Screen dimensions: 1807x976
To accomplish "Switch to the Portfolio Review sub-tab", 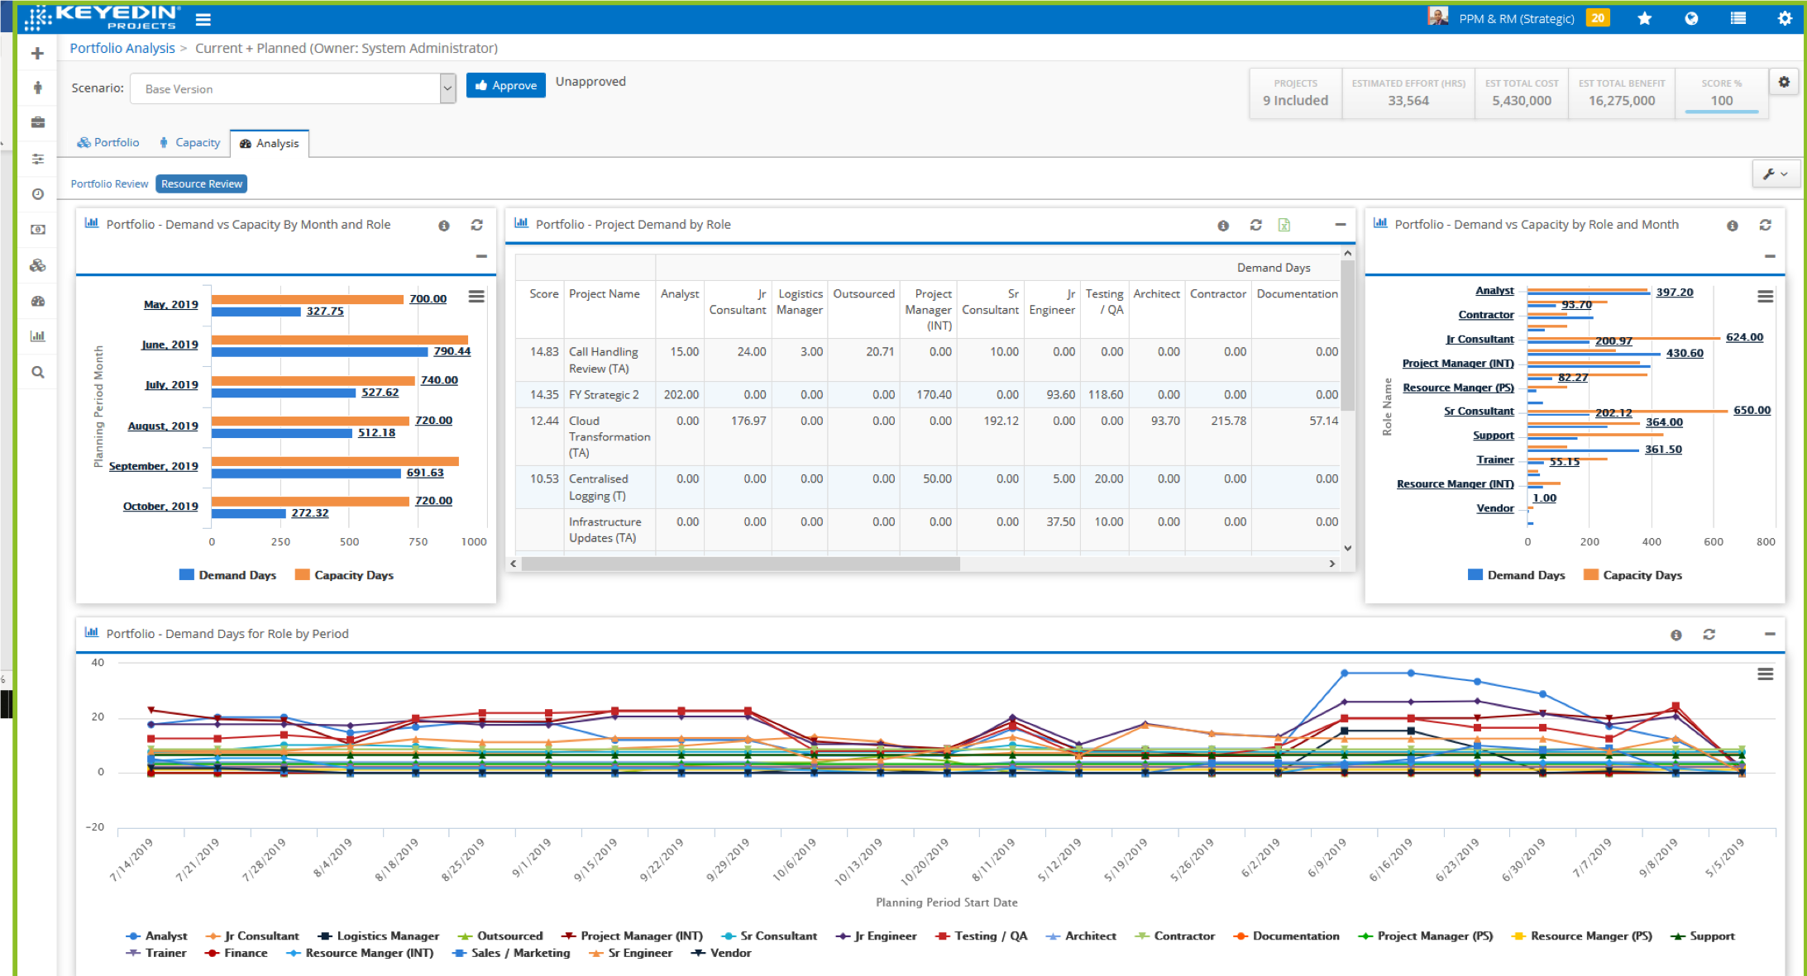I will pyautogui.click(x=109, y=183).
